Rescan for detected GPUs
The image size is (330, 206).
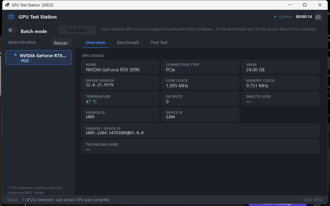point(61,43)
